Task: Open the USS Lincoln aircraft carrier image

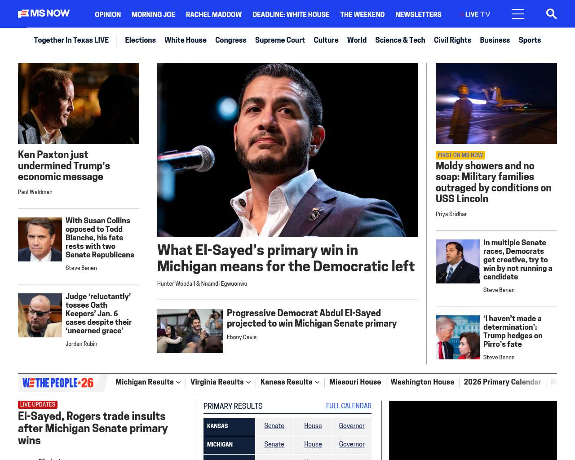Action: 496,103
